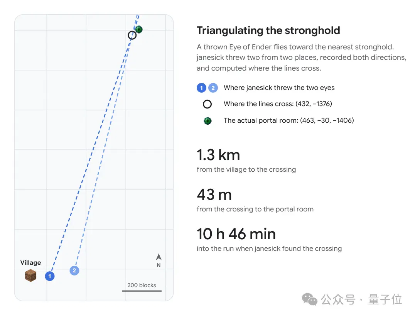
Task: Click the 10 h 46 min statistic
Action: pyautogui.click(x=236, y=234)
